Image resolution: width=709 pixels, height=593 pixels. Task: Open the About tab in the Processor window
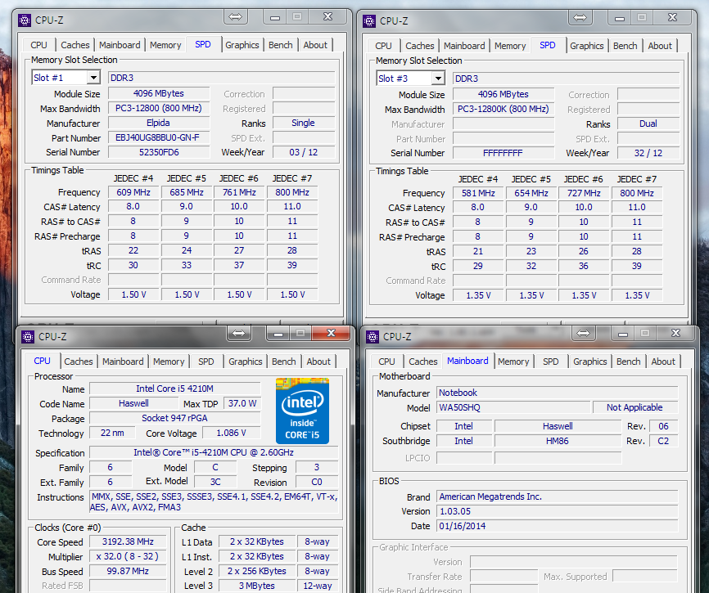(x=318, y=362)
